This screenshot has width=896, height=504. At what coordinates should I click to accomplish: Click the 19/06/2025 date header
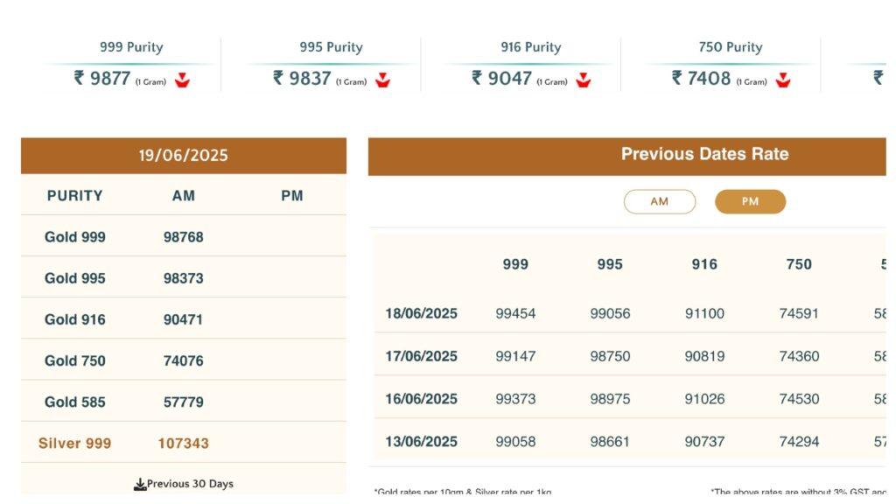point(183,156)
